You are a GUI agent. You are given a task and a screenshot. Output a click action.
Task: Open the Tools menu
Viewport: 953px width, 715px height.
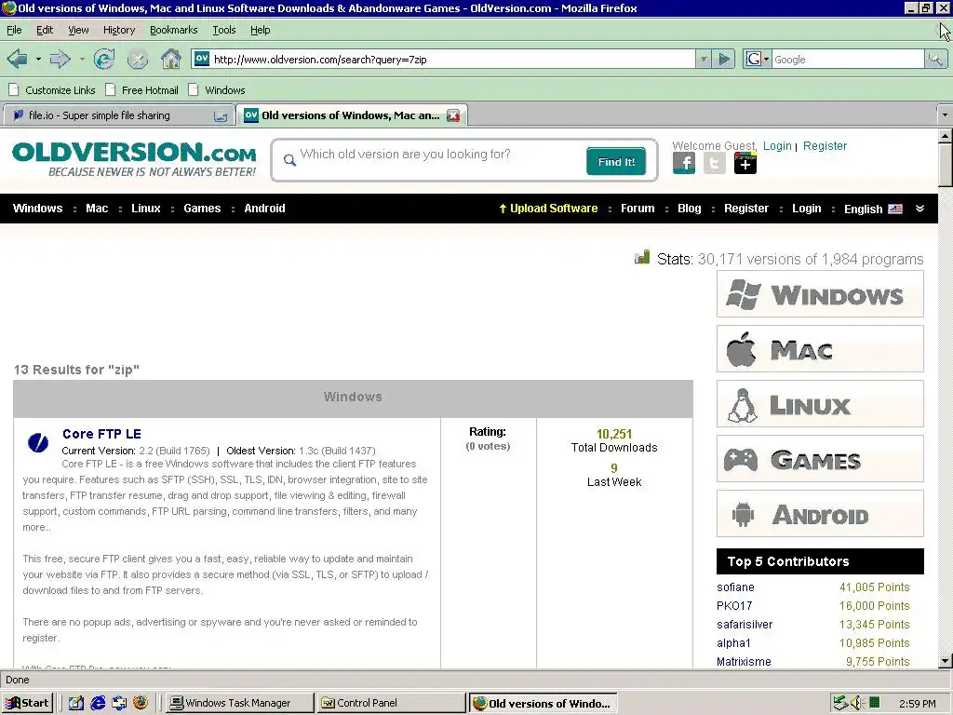pyautogui.click(x=223, y=30)
